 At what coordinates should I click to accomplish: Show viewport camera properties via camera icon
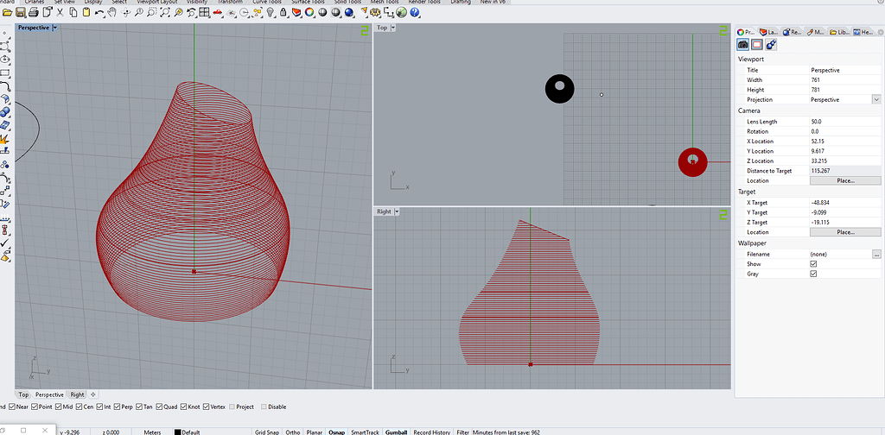(x=742, y=45)
